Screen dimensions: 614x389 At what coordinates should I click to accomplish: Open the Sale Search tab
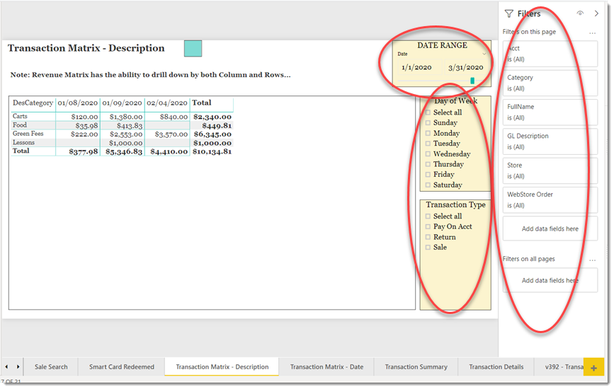point(51,367)
